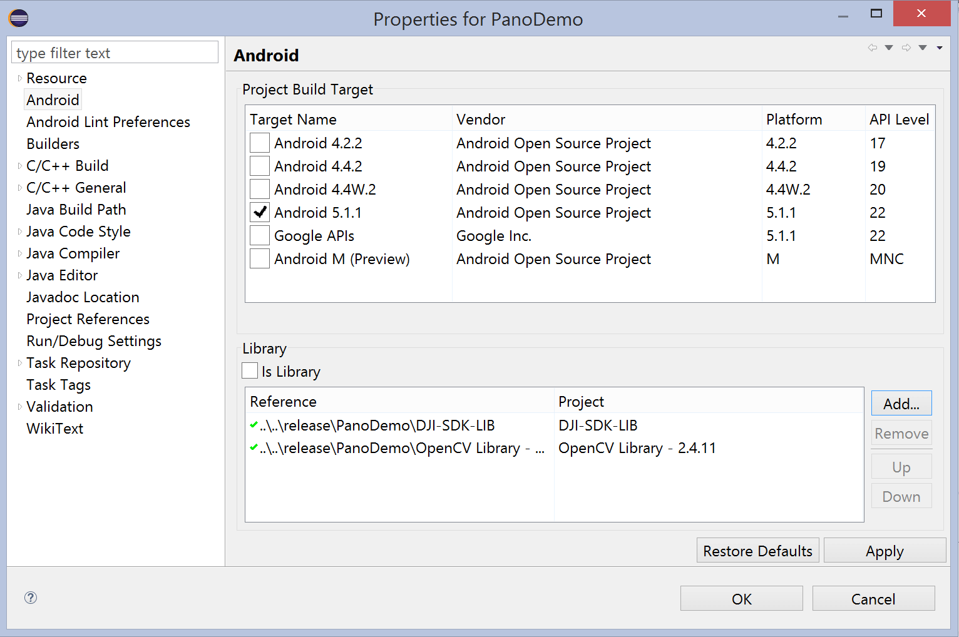The image size is (959, 637).
Task: Sort by API Level column header
Action: coord(899,120)
